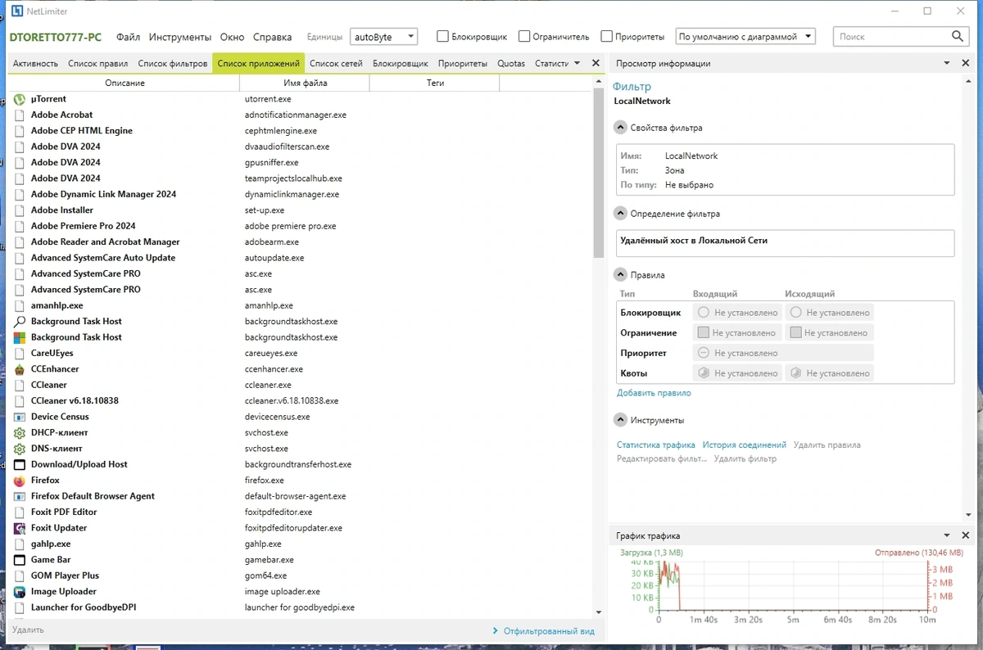Close the Просмотр информации panel
983x650 pixels.
967,63
